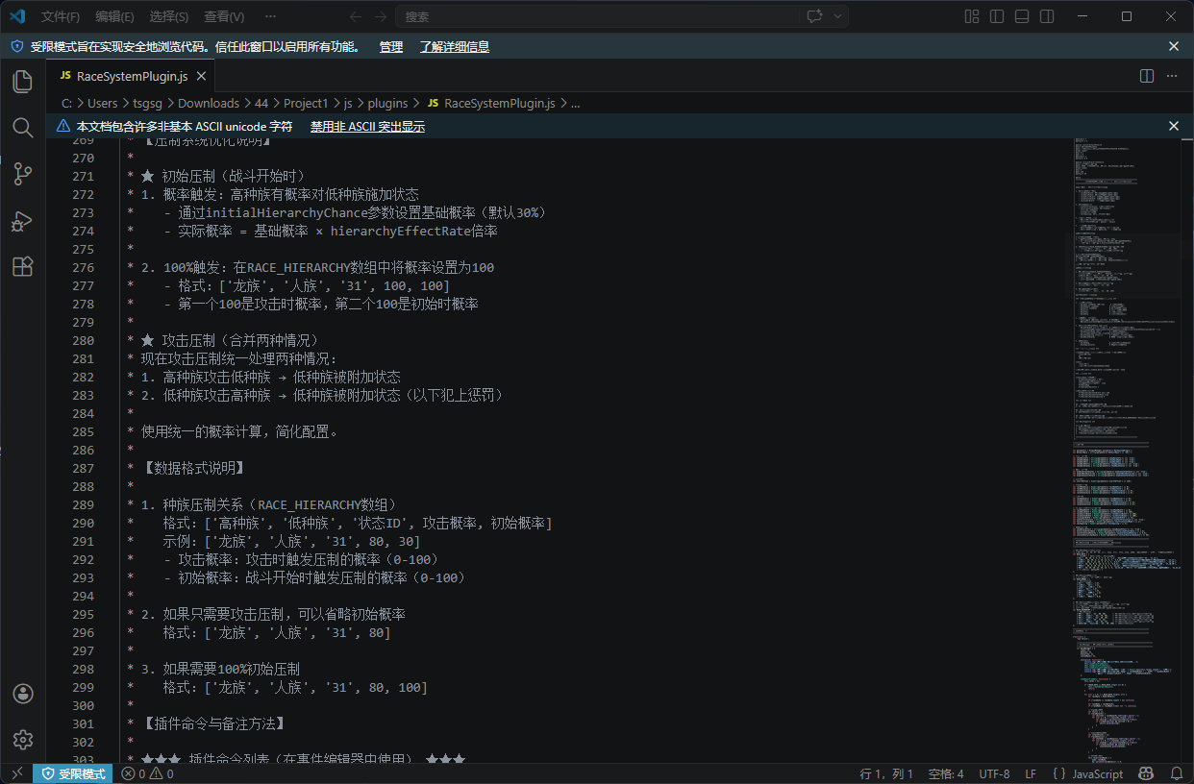
Task: Open the plugins breadcrumb dropdown
Action: [x=388, y=103]
